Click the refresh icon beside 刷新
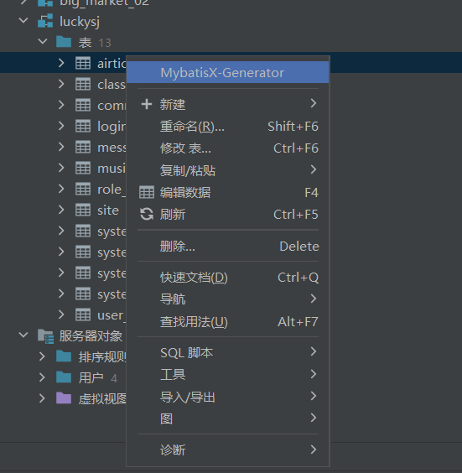This screenshot has height=473, width=462. point(147,215)
